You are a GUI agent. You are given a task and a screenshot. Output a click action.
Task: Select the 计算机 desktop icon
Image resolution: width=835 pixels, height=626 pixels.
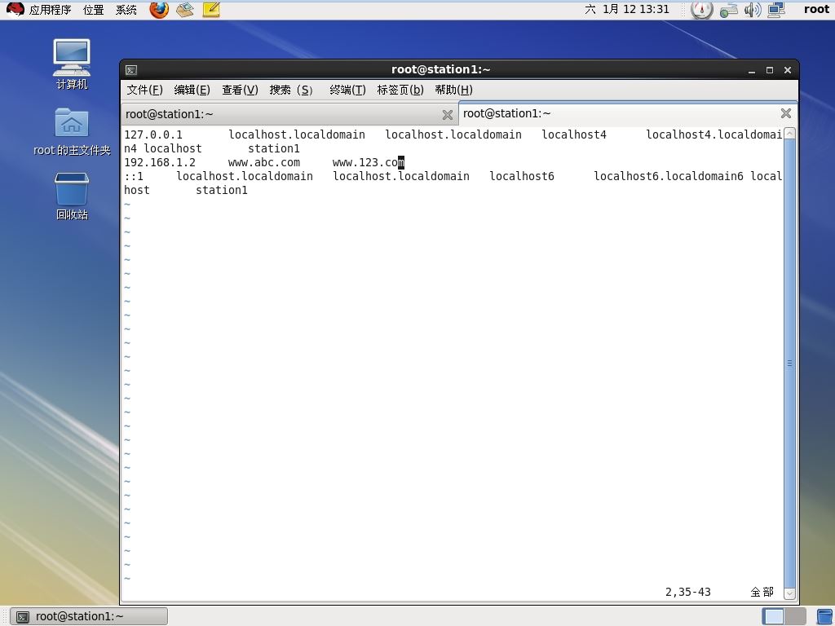click(72, 64)
